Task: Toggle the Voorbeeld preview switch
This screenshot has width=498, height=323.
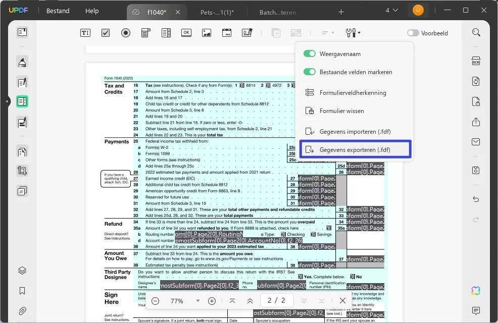Action: tap(413, 33)
